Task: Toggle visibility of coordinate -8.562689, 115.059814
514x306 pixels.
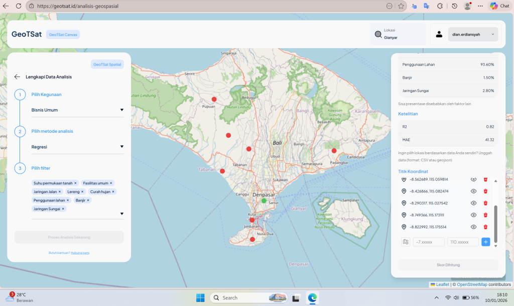Action: (473, 179)
